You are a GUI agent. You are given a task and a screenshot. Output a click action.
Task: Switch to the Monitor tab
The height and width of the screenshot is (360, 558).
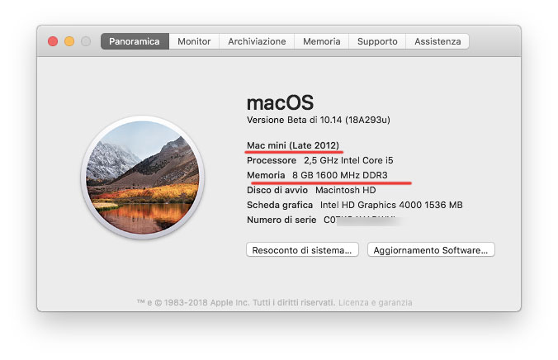tap(194, 41)
